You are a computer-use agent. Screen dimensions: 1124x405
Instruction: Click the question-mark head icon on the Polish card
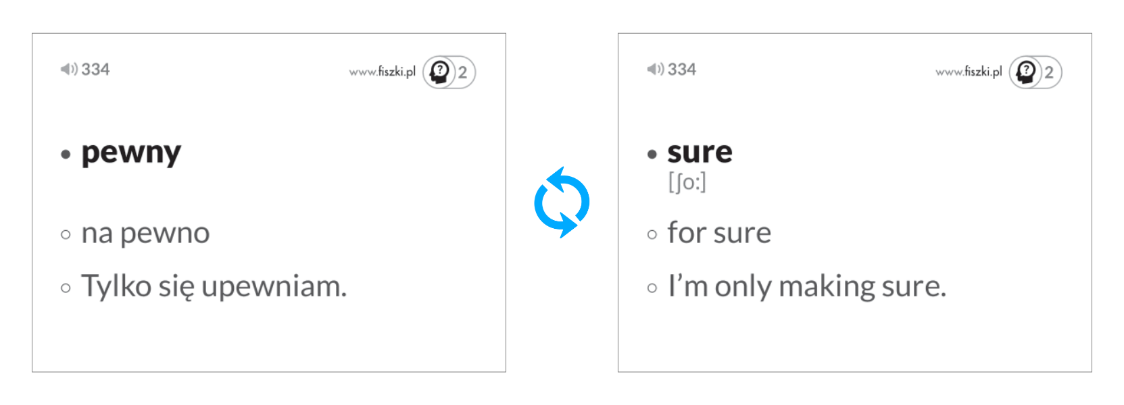(440, 72)
